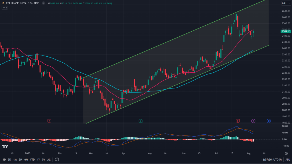
Task: Select the All time range button
Action: (x=49, y=160)
